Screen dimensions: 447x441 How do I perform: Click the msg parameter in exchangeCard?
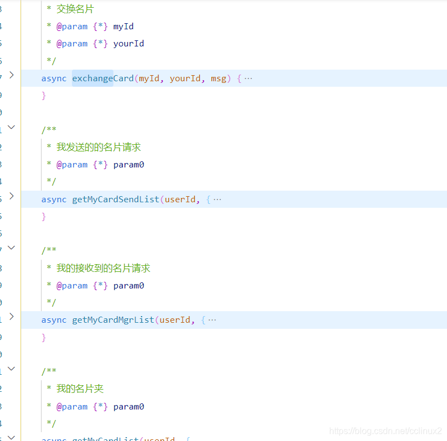tap(219, 79)
